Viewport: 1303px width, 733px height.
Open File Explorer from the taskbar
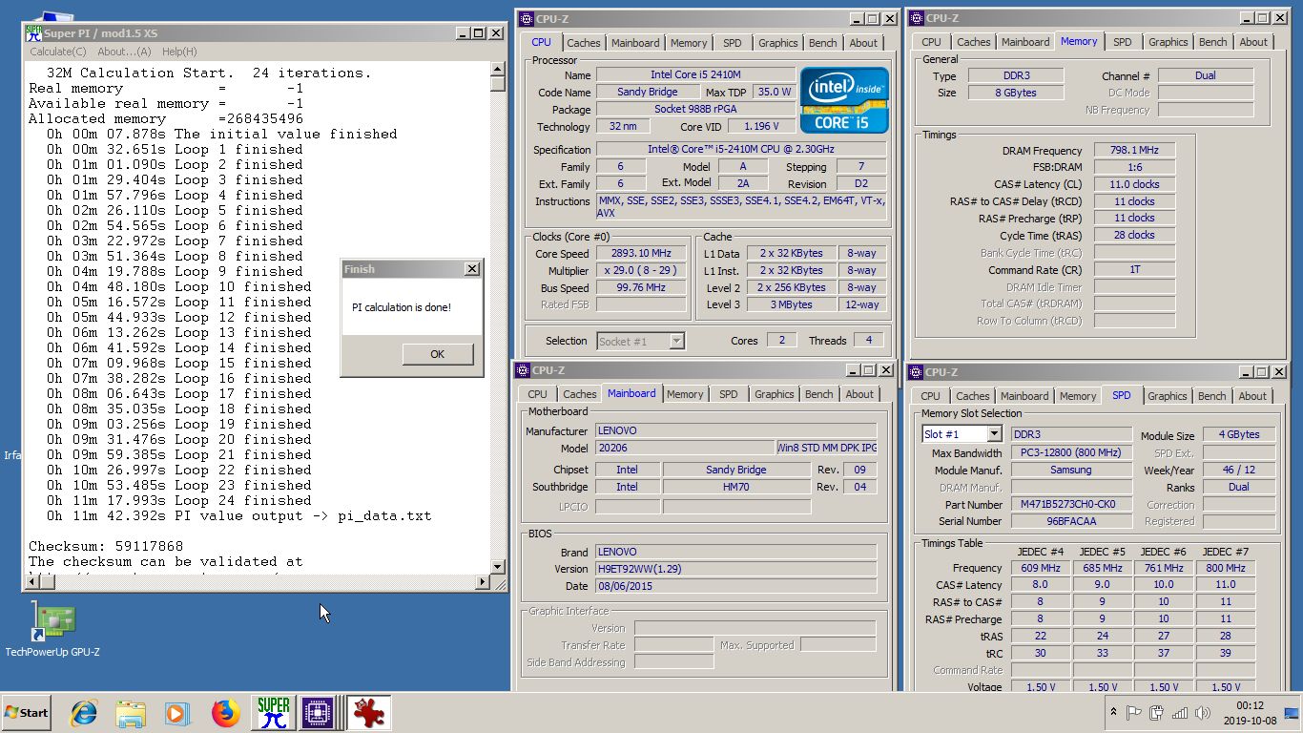pos(130,713)
